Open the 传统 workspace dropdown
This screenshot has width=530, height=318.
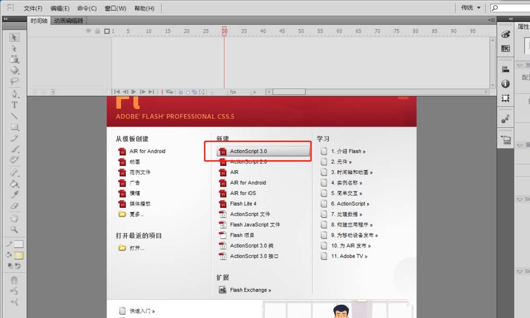(471, 7)
